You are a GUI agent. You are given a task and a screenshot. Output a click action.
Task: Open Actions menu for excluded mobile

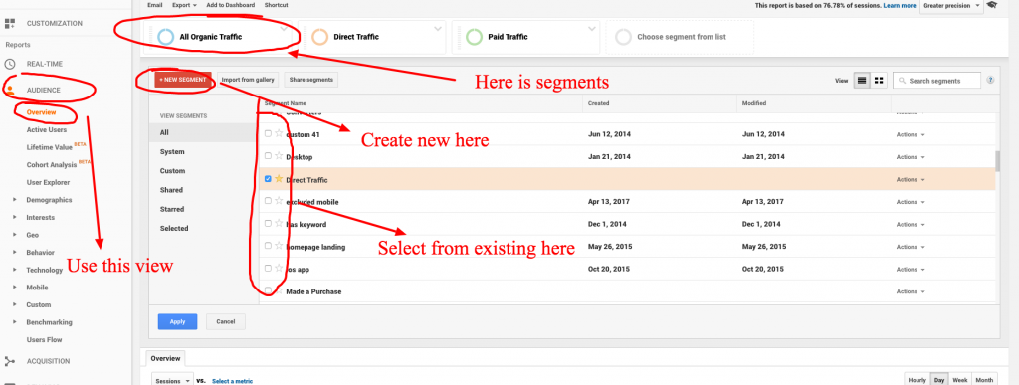[911, 202]
